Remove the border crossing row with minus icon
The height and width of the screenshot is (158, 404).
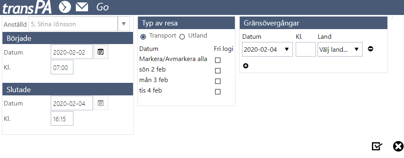(370, 49)
